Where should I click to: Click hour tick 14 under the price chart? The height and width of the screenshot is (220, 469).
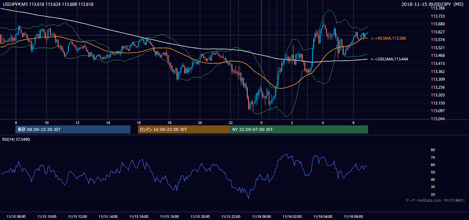tap(108, 122)
